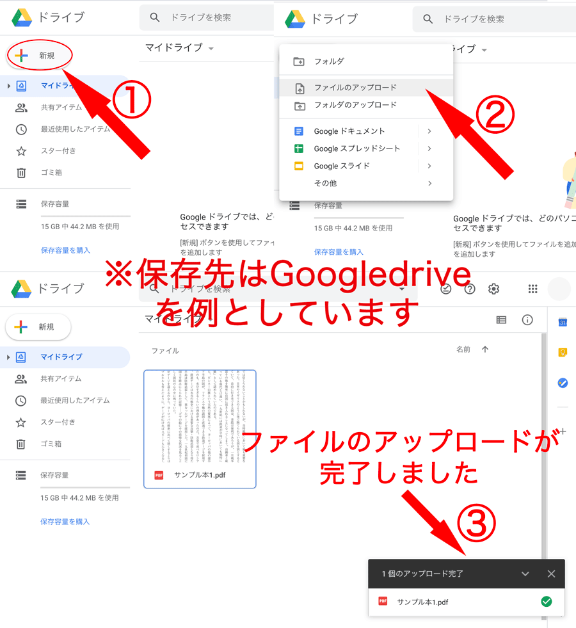Screen dimensions: 576x628
Task: Click the Drive logo in the bottom view
Action: [x=22, y=288]
